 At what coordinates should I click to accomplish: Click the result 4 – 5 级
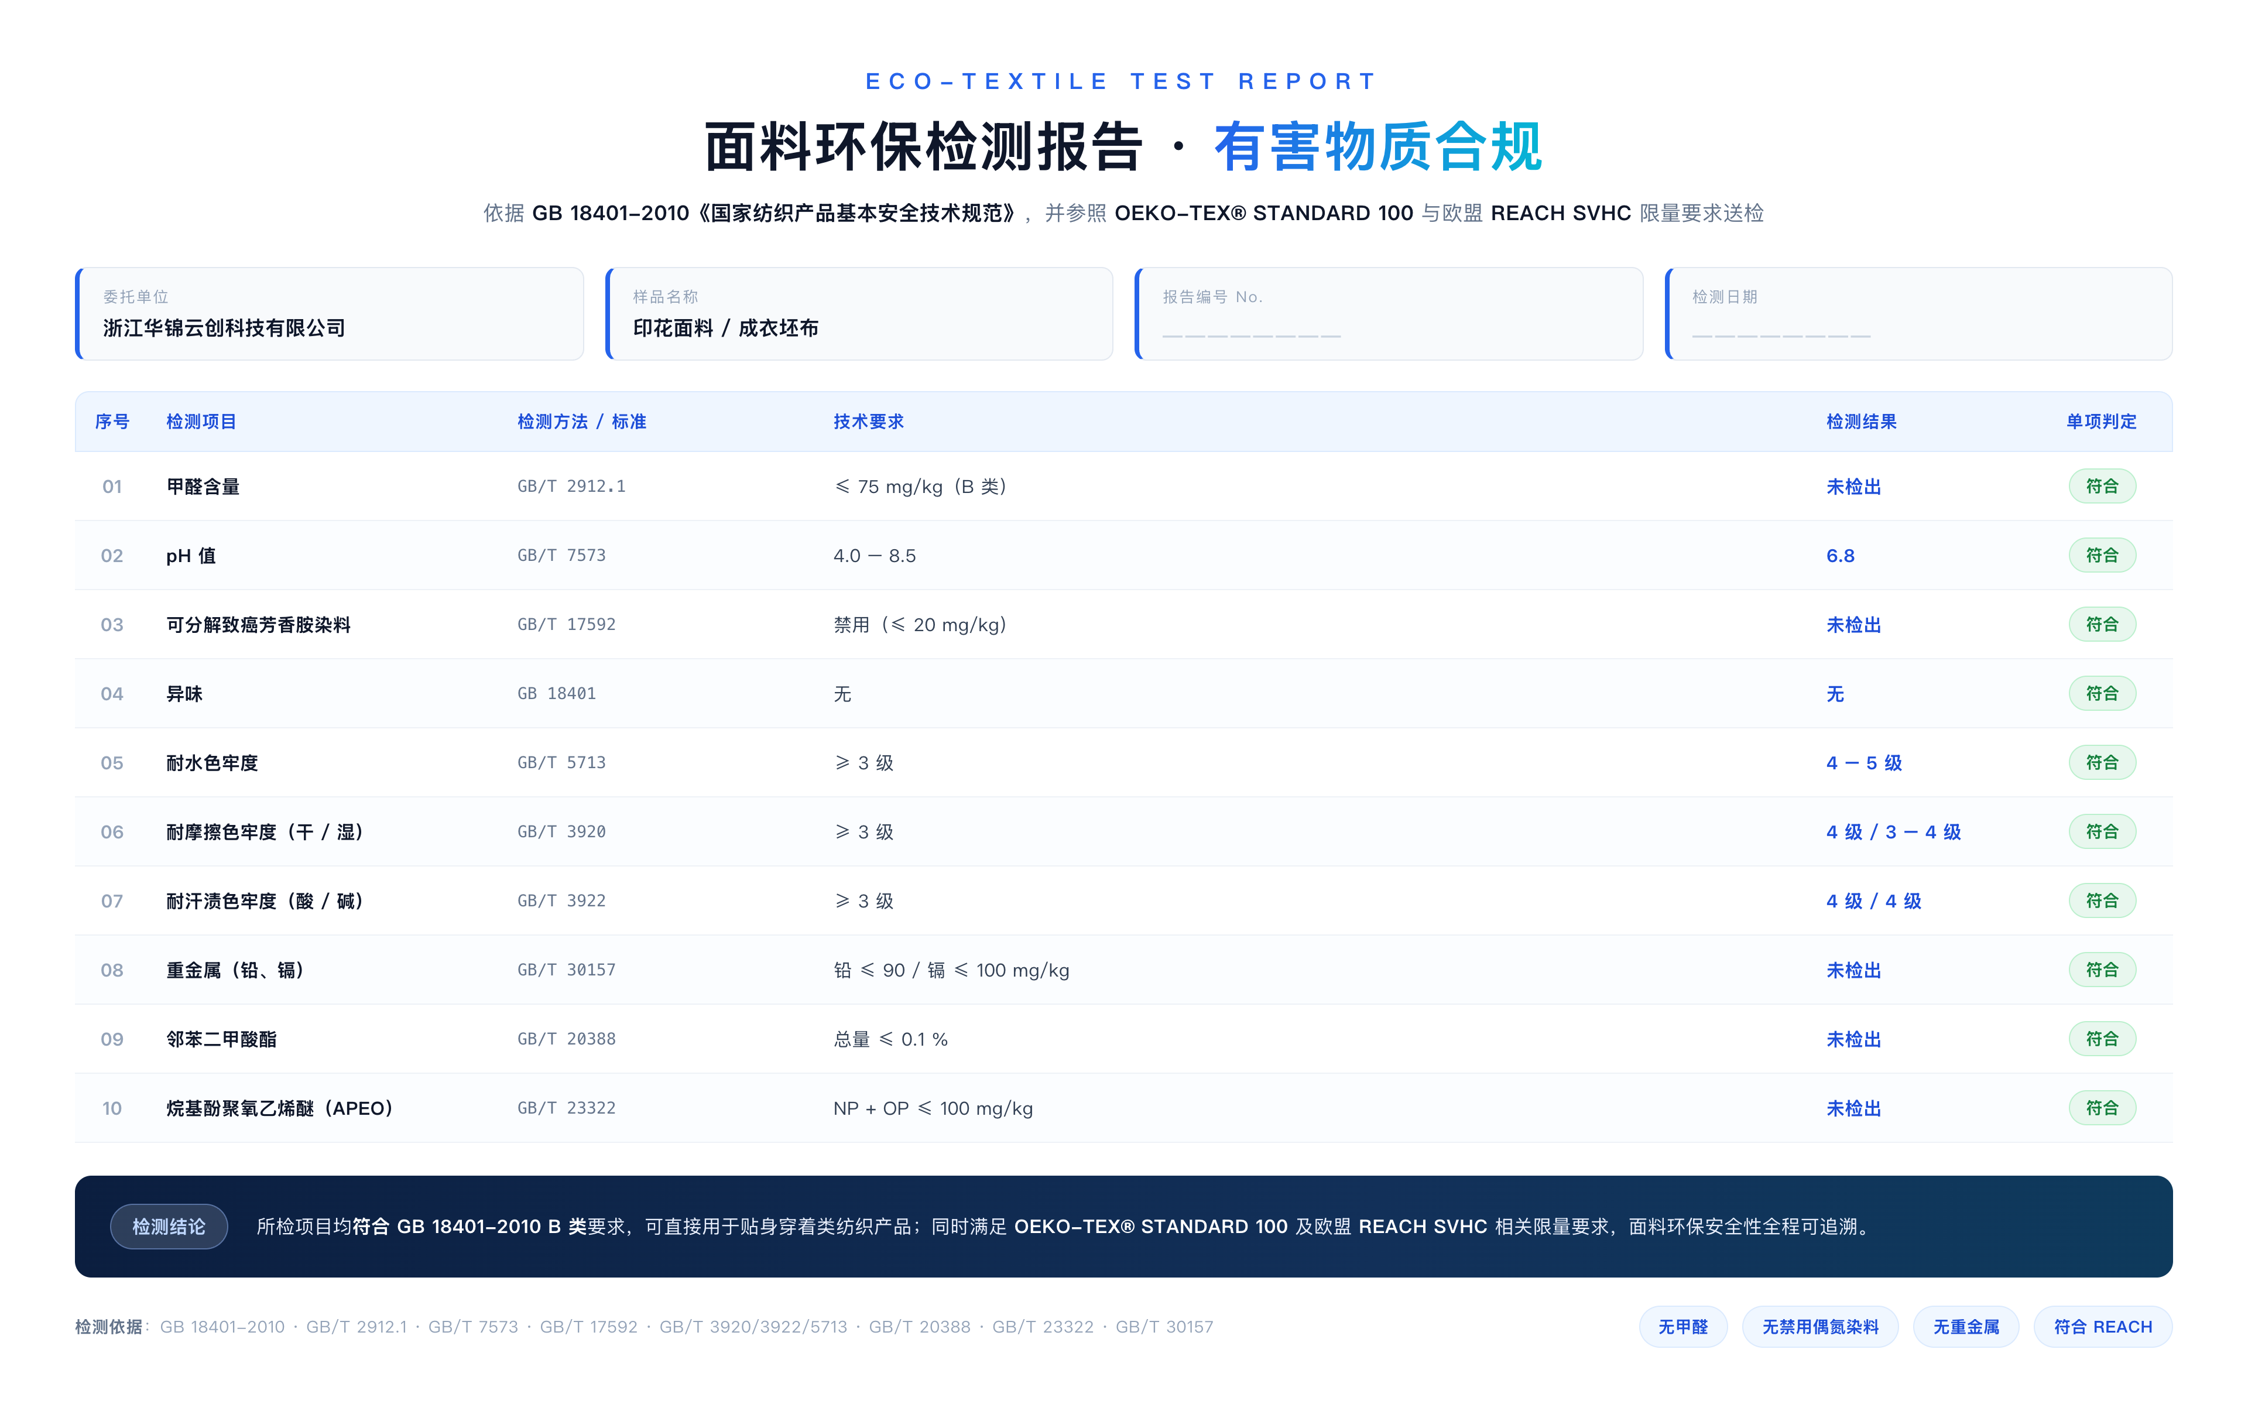[1864, 763]
